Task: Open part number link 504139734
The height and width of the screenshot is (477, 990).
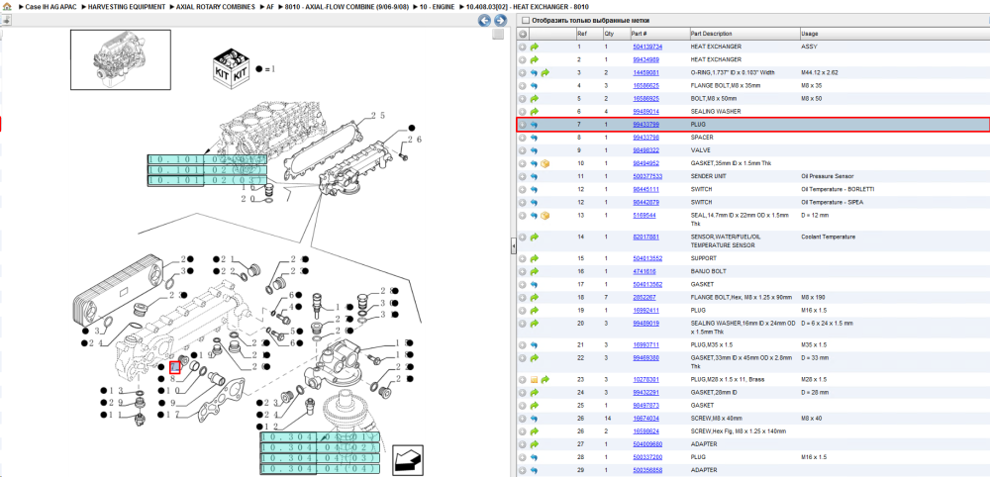Action: [647, 47]
